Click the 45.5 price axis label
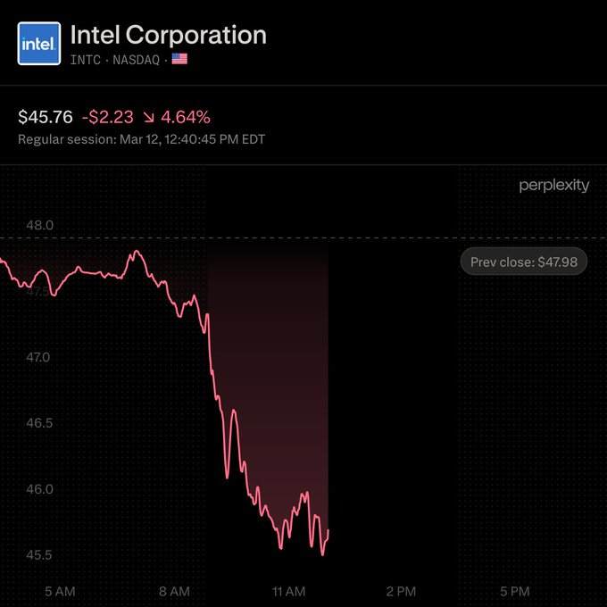 (38, 555)
